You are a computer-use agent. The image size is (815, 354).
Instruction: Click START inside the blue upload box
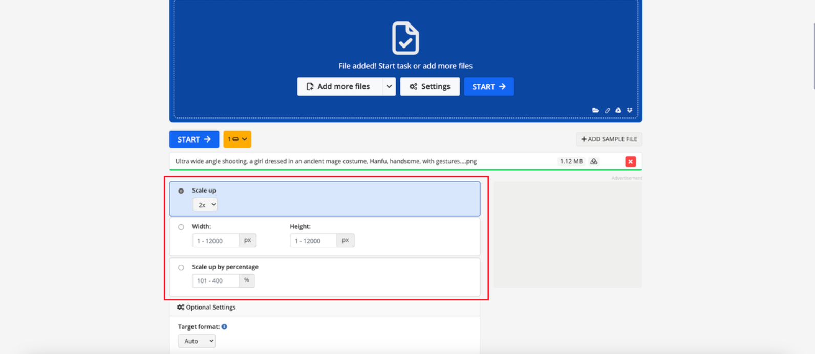pos(489,86)
